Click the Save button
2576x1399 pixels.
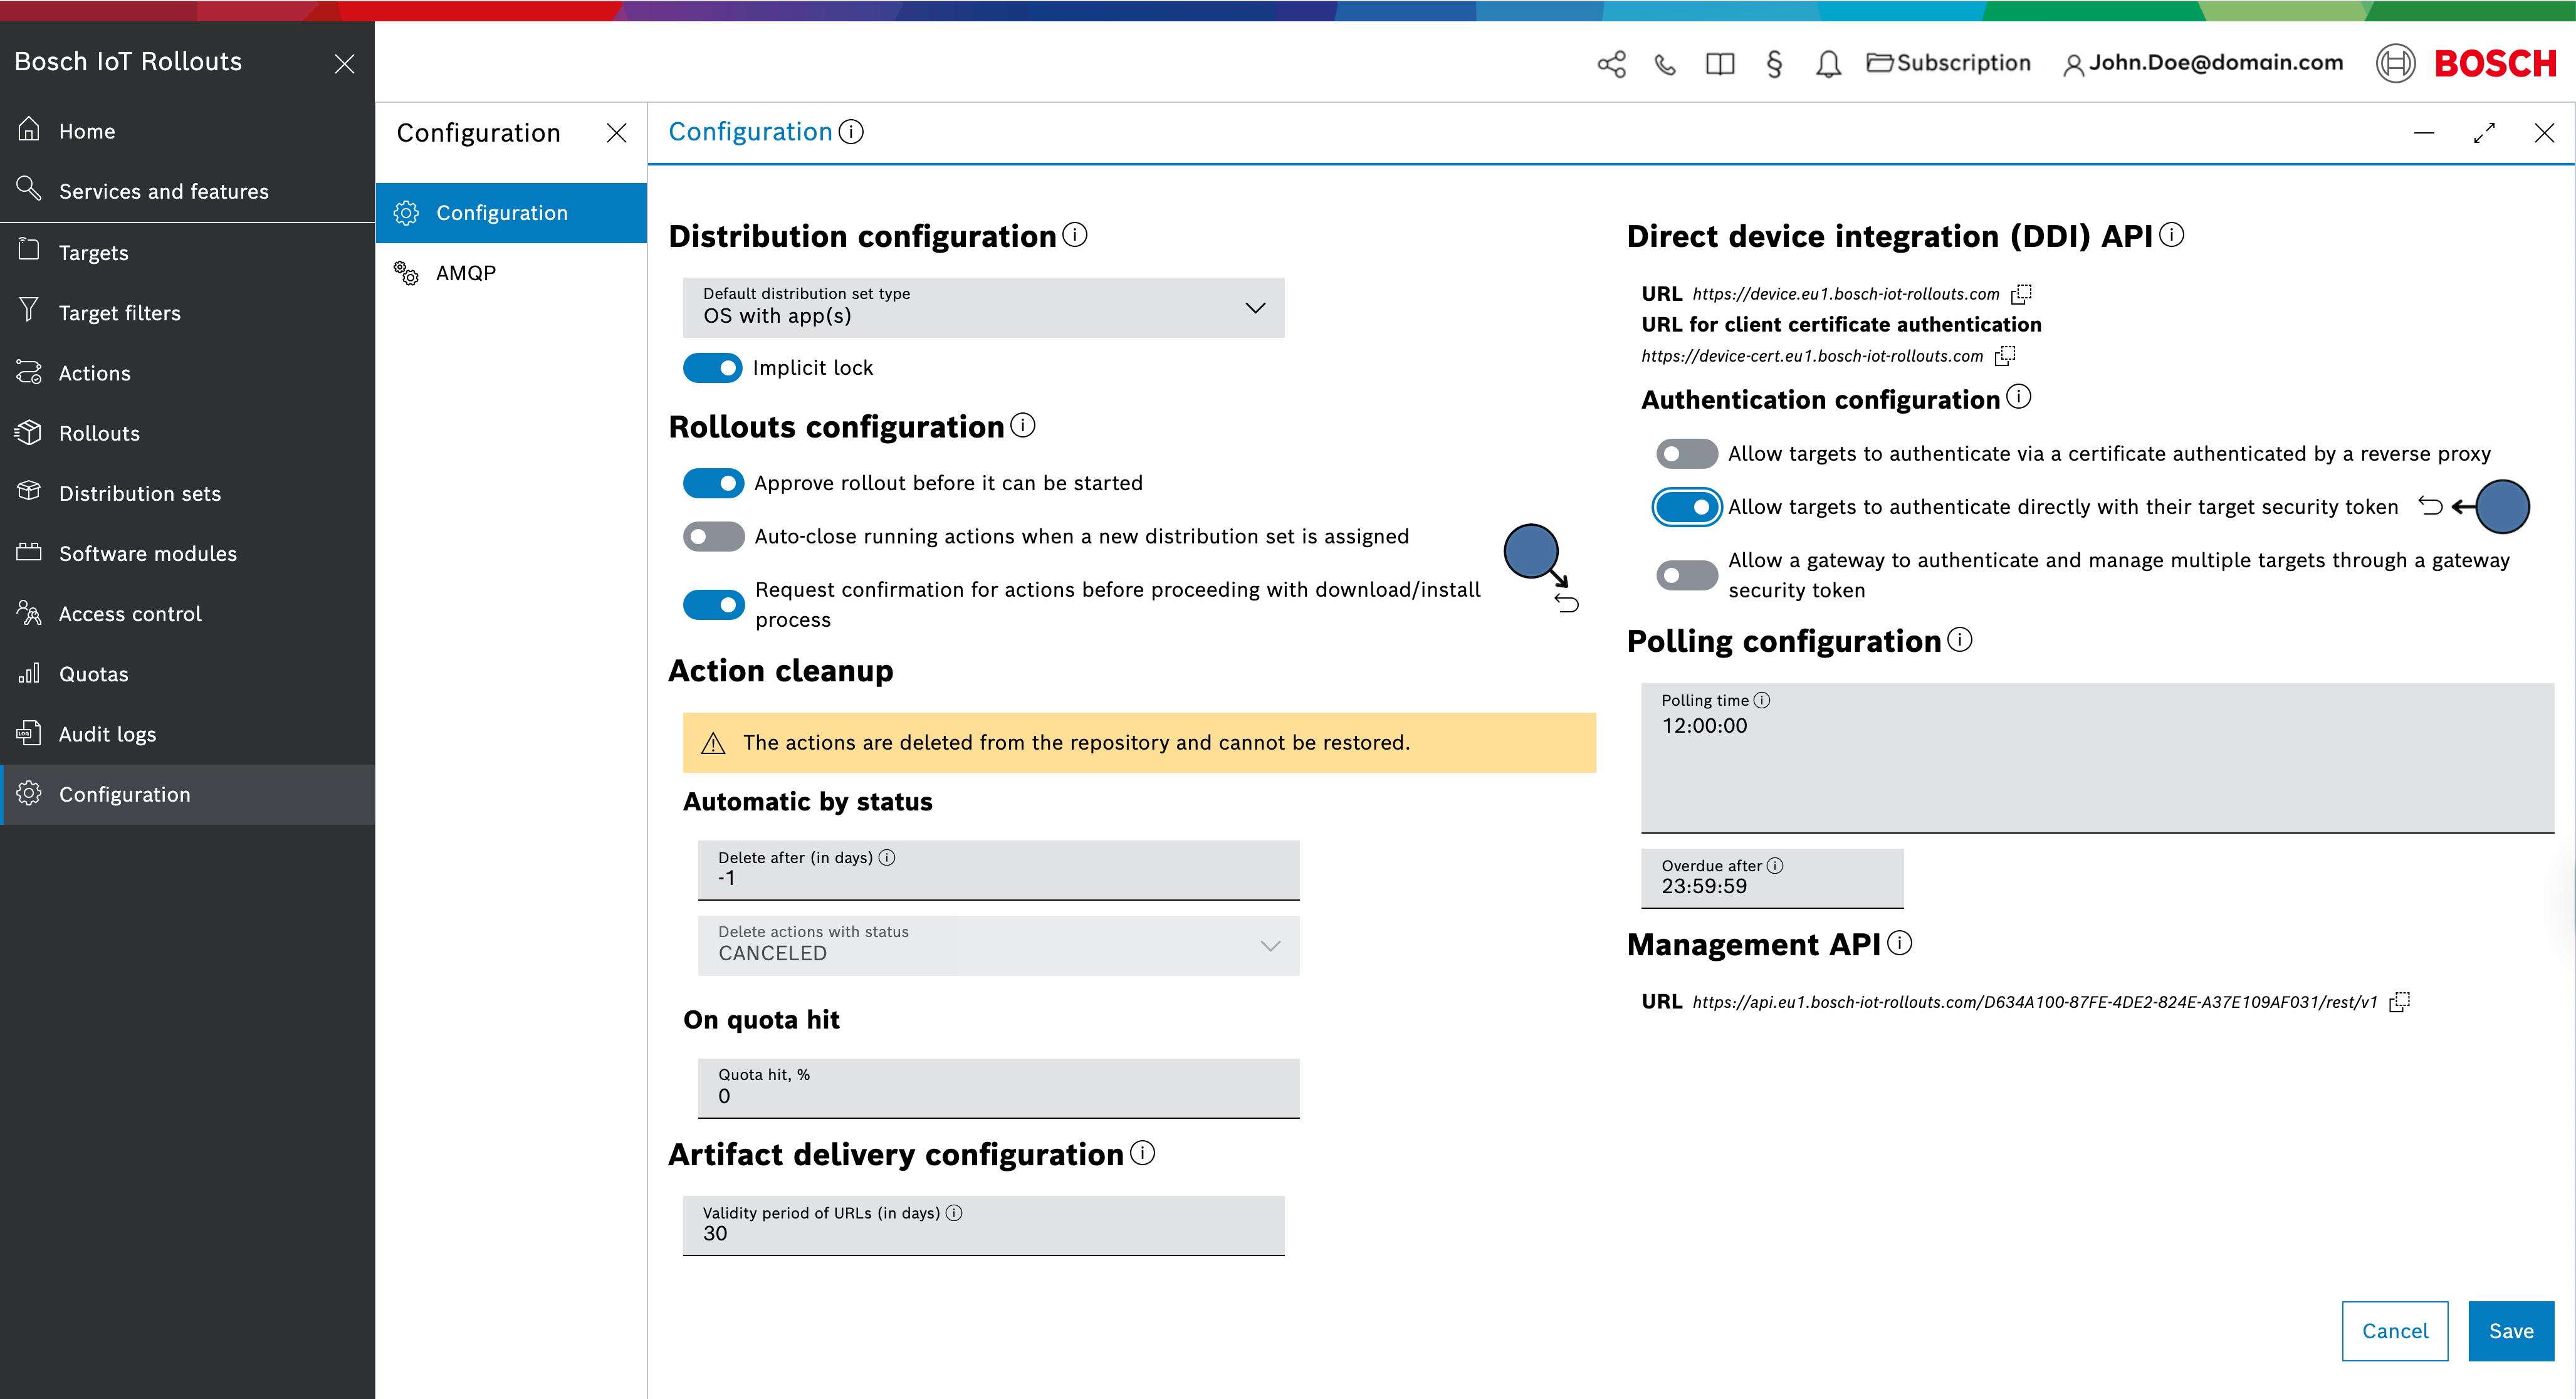[2510, 1330]
